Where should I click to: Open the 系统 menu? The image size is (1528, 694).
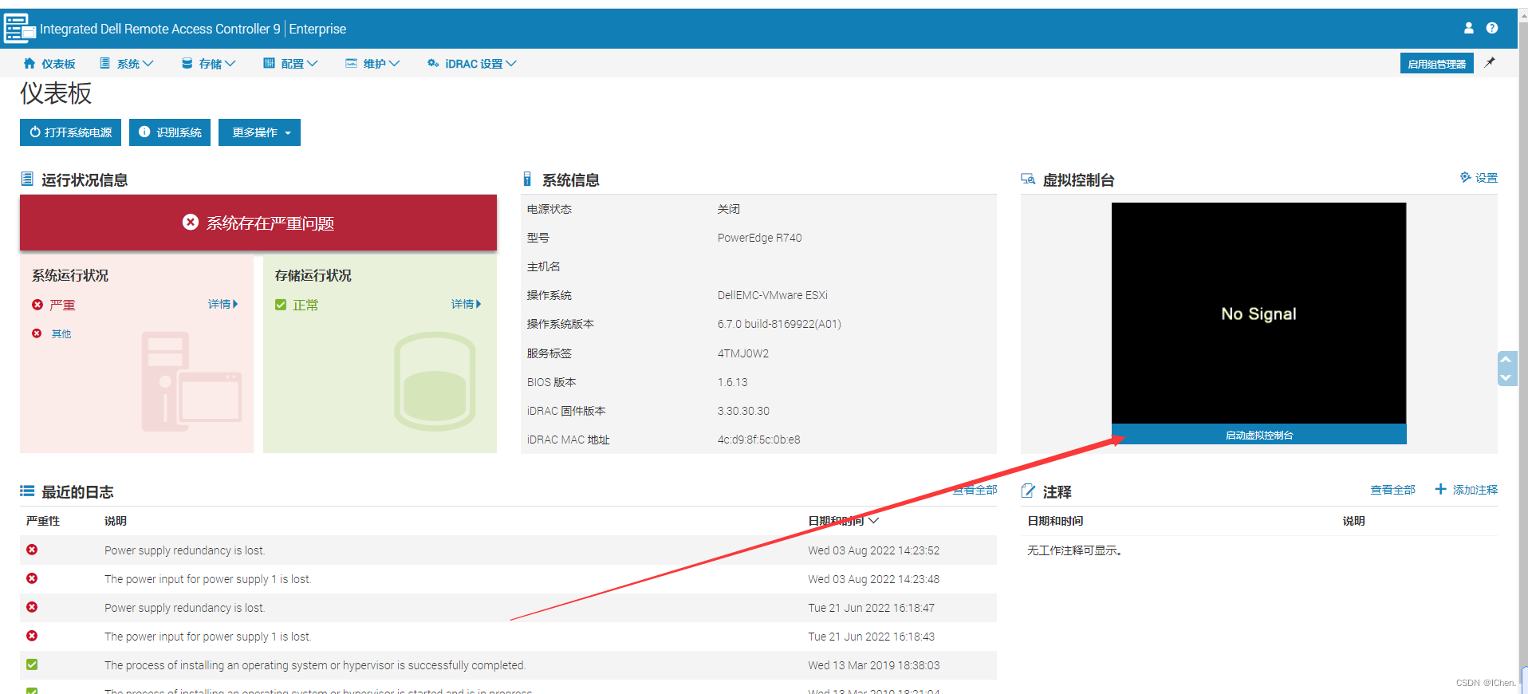coord(126,64)
